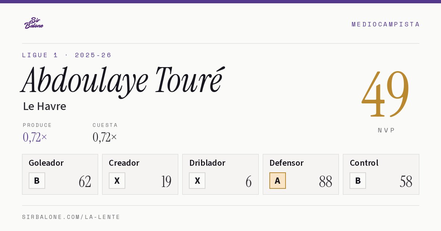The image size is (441, 231).
Task: Click the Sir Balone logo
Action: coord(34,23)
